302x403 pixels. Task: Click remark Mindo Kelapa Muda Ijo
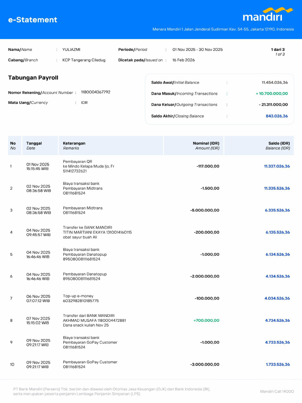(88, 166)
